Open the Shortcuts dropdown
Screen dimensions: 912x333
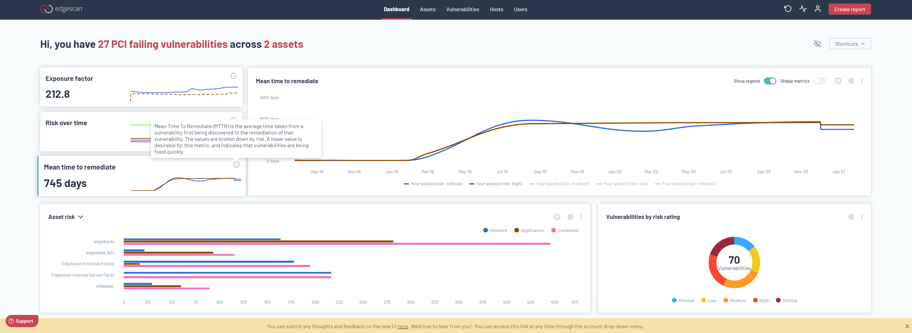point(850,44)
